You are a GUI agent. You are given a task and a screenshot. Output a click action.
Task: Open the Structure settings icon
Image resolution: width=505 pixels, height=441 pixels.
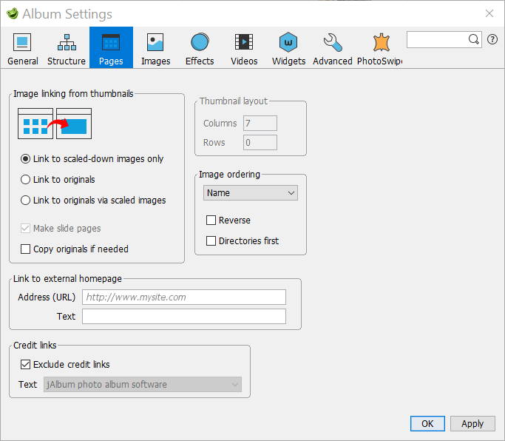tap(67, 42)
